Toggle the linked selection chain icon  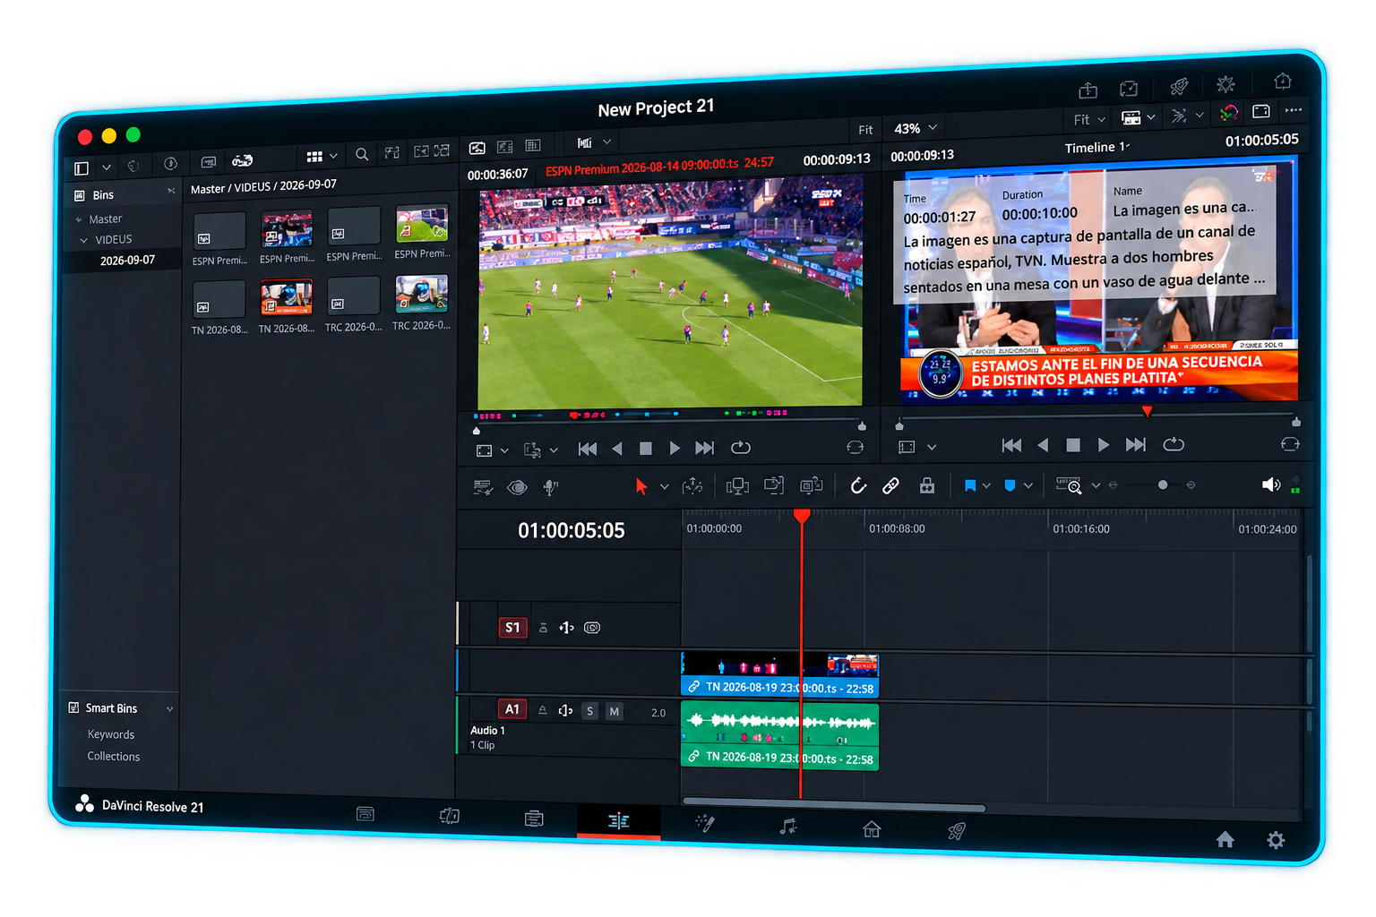890,485
